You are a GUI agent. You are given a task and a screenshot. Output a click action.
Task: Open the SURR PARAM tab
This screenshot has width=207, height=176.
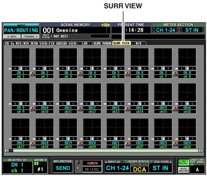point(102,43)
